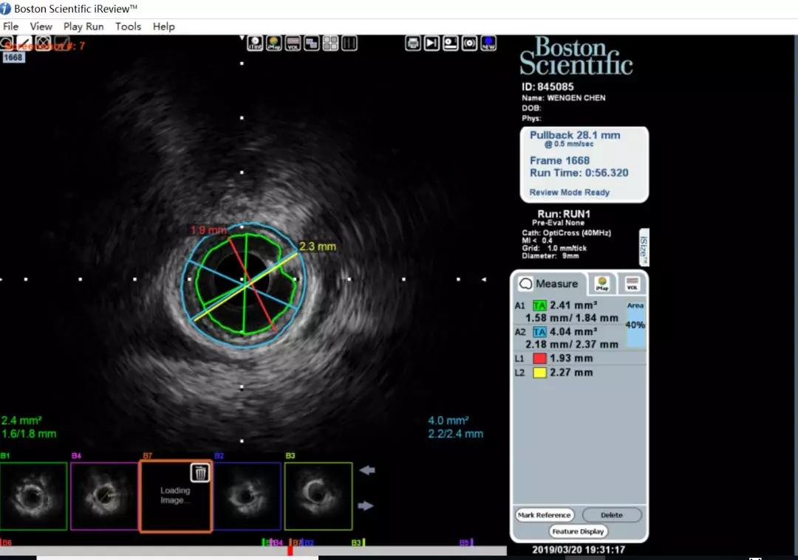Click the B4 marker on the timeline
The width and height of the screenshot is (798, 560).
(276, 543)
